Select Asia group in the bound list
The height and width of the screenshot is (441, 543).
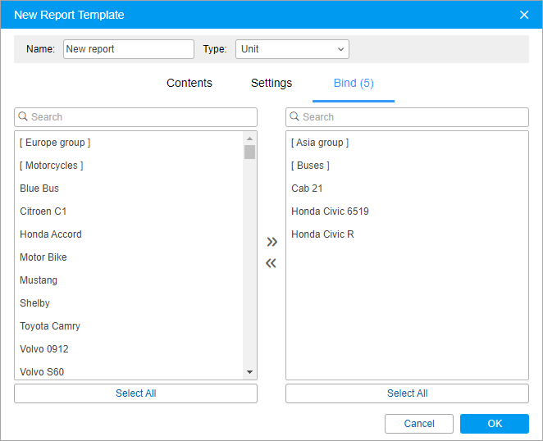pos(320,143)
